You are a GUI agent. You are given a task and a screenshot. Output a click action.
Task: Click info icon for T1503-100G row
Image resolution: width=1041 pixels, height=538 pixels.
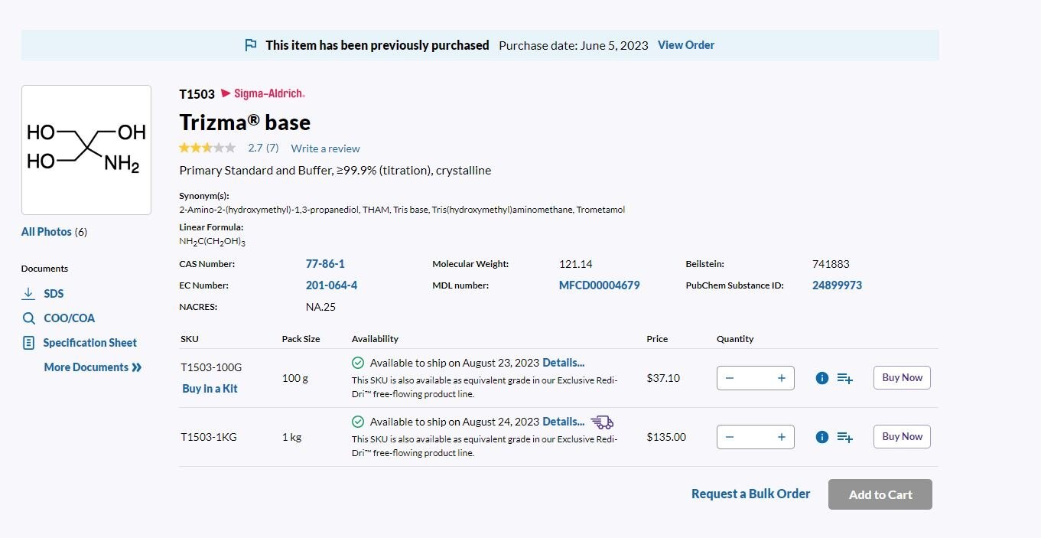(821, 378)
